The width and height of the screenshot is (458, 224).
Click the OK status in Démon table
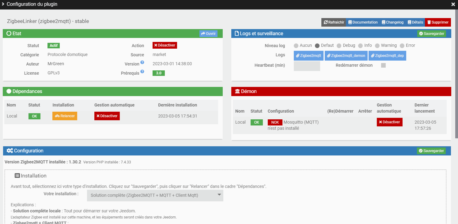(x=257, y=122)
